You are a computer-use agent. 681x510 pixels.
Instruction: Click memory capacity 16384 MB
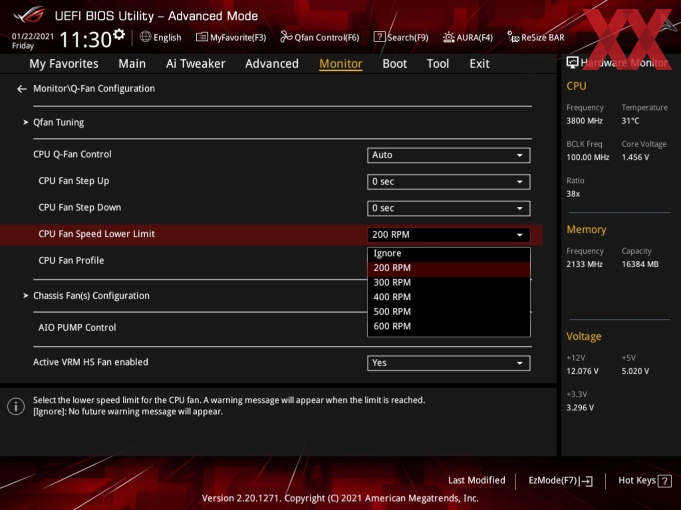[640, 264]
